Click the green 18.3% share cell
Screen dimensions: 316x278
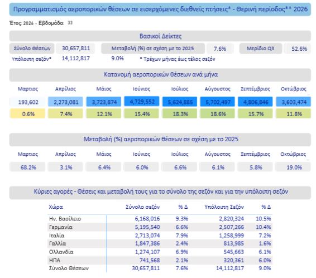tap(180, 114)
